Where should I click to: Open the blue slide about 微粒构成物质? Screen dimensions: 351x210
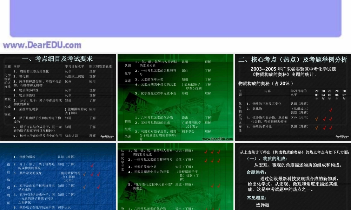point(58,176)
